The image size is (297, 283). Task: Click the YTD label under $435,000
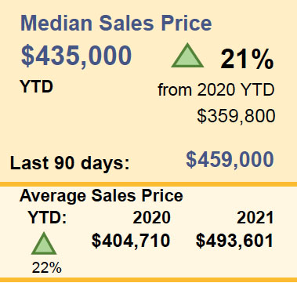[37, 87]
